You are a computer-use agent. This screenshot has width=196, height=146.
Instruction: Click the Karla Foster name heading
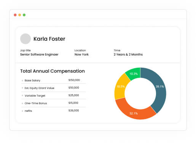coord(49,39)
